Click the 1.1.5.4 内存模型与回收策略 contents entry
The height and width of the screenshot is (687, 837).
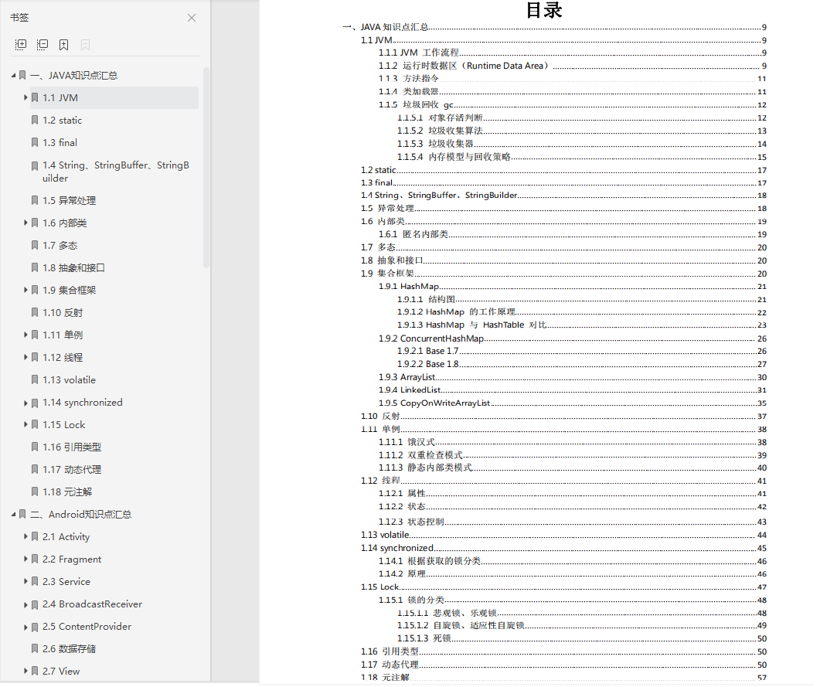581,157
